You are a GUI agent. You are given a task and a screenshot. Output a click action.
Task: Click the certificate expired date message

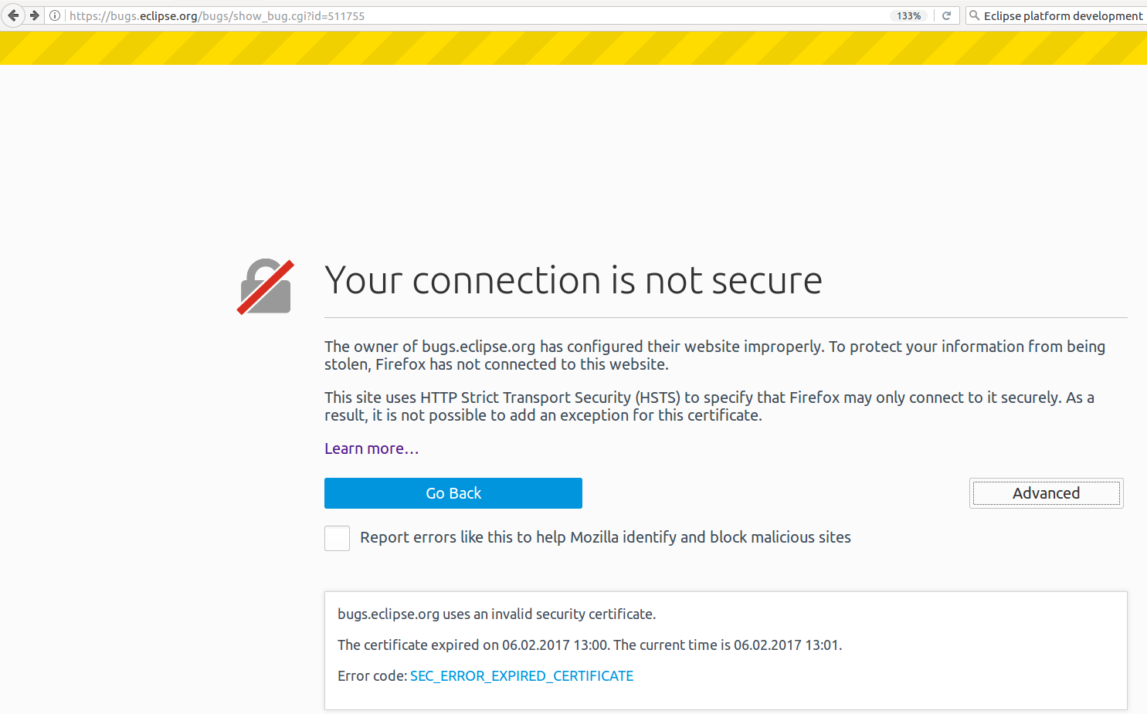click(590, 645)
